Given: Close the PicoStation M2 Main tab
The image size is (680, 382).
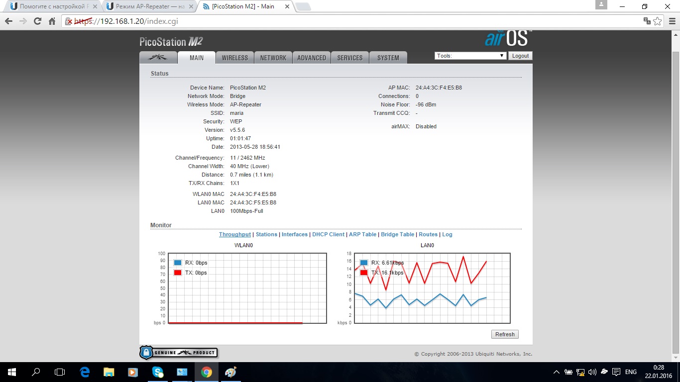Looking at the screenshot, I should (287, 6).
